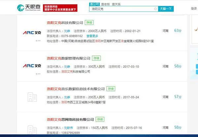Open 洛阳艾克科技有限公司 company title

[65, 23]
